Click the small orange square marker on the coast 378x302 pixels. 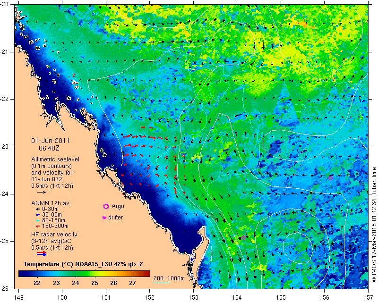199,232
